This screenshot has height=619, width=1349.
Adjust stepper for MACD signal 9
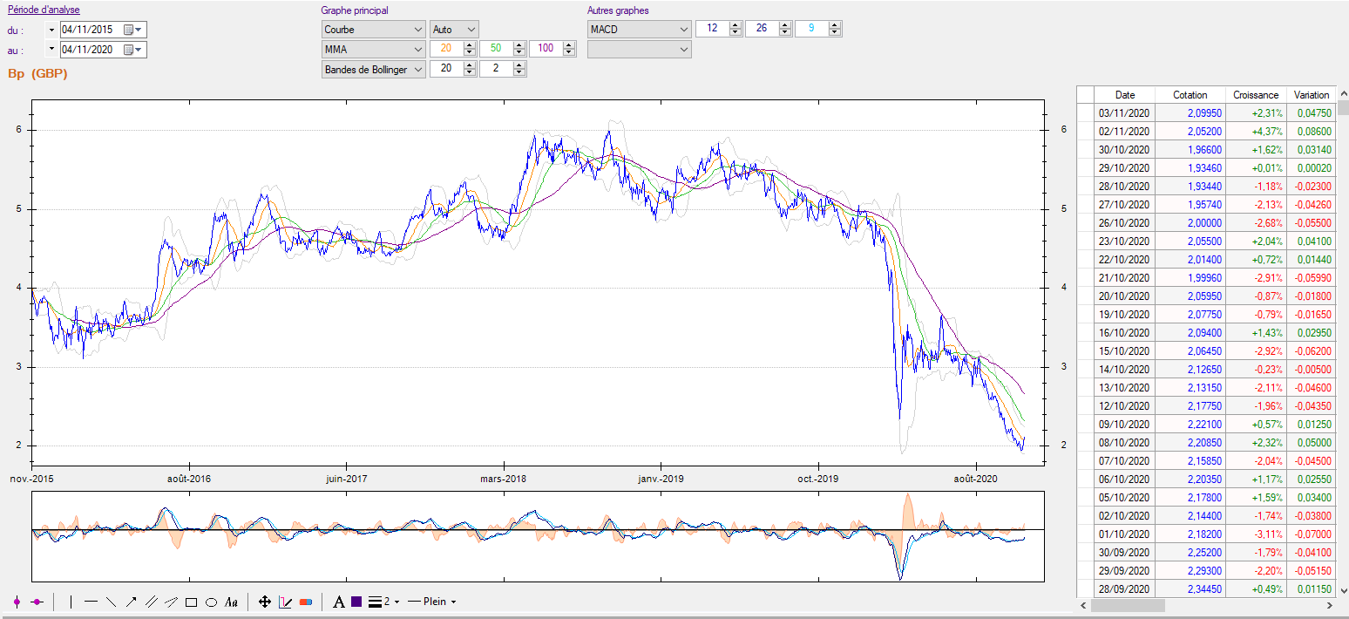point(835,29)
